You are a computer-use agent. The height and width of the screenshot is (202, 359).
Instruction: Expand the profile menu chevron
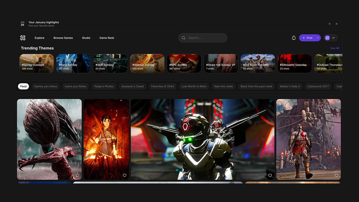pos(334,38)
